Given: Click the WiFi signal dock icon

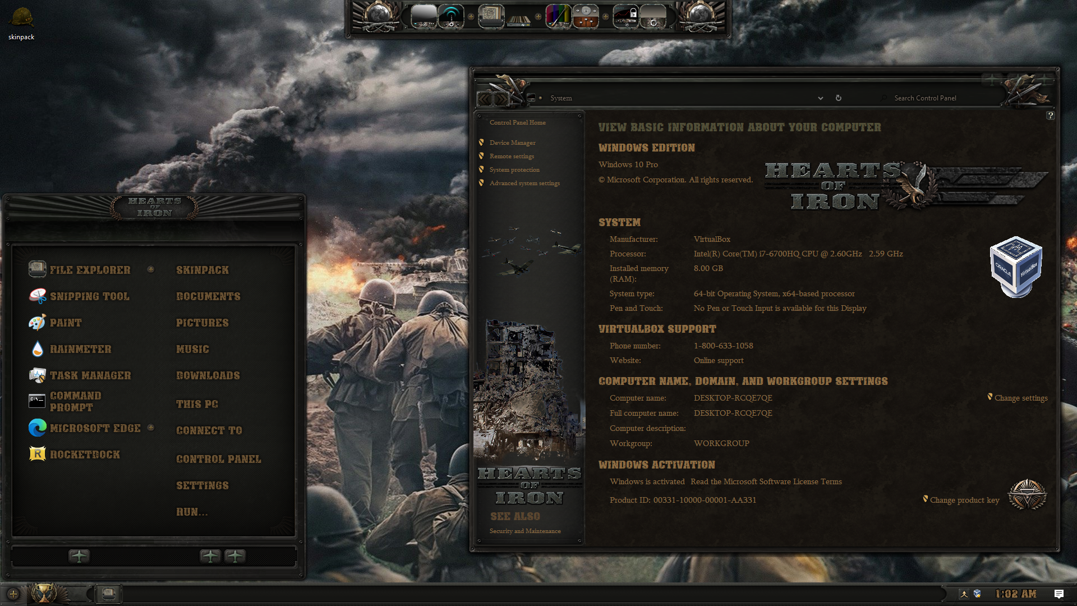Looking at the screenshot, I should [x=451, y=16].
